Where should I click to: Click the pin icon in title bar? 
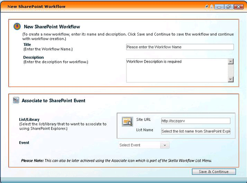pos(206,6)
